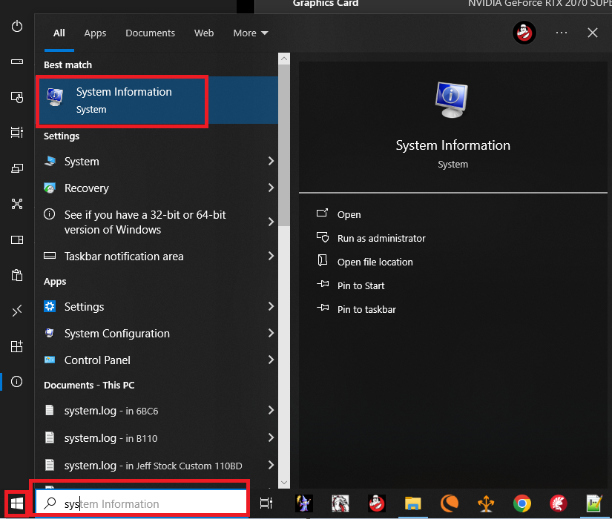Choose Pin to Start

(x=361, y=285)
